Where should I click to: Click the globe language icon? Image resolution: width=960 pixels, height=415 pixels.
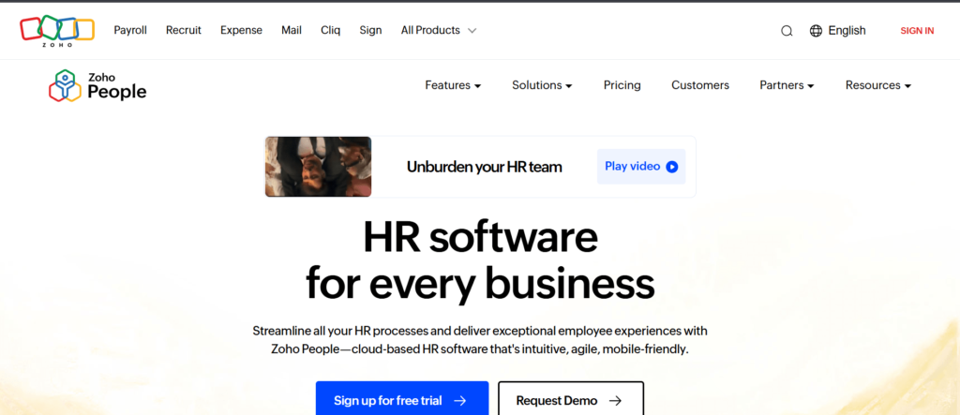816,31
